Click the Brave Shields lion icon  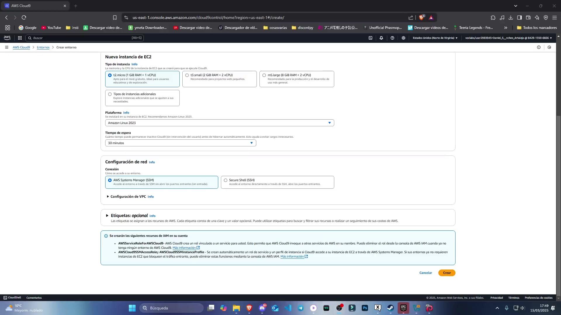pyautogui.click(x=421, y=17)
